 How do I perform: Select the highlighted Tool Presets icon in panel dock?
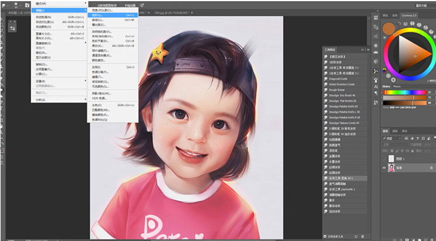pyautogui.click(x=376, y=70)
